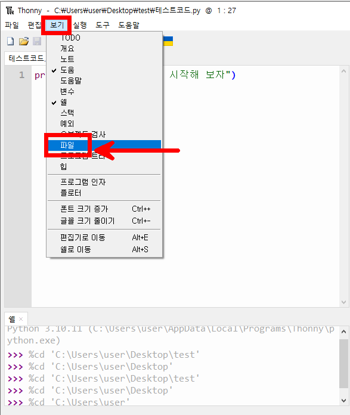Screen dimensions: 350x415
Task: Toggle the TODO view
Action: tap(104, 38)
